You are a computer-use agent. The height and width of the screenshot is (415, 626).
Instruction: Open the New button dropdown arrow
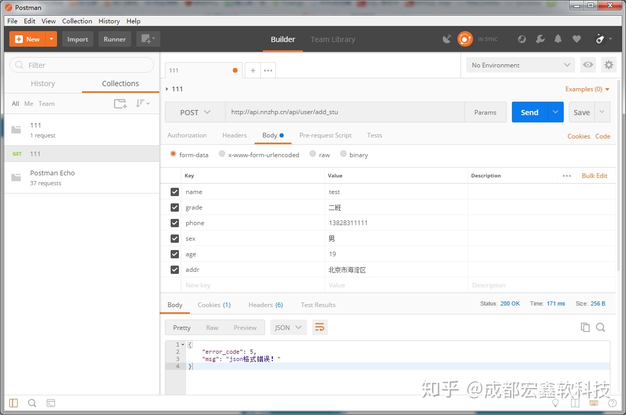click(x=51, y=39)
